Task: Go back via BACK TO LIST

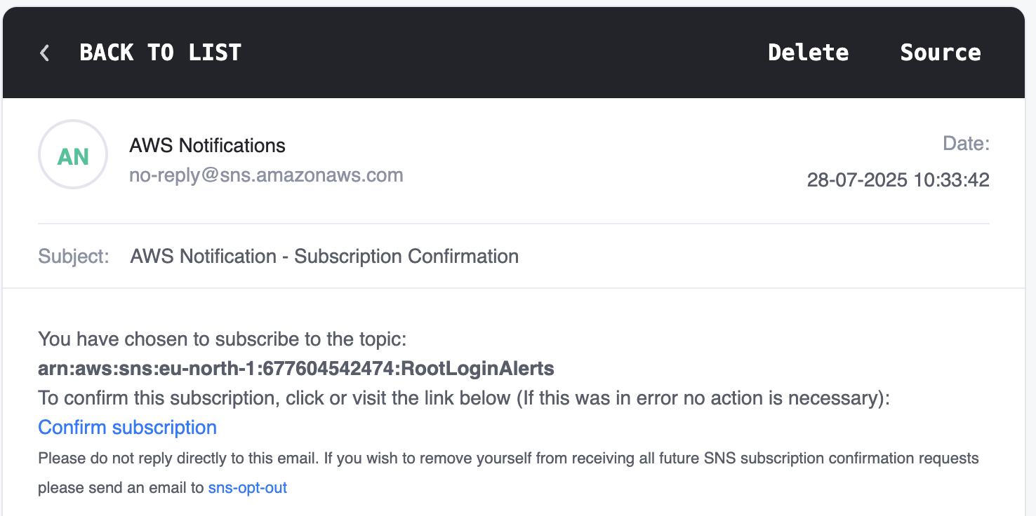Action: coord(160,53)
